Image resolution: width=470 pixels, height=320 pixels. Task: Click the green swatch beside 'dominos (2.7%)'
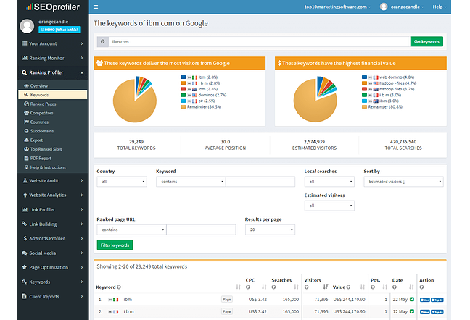point(184,95)
